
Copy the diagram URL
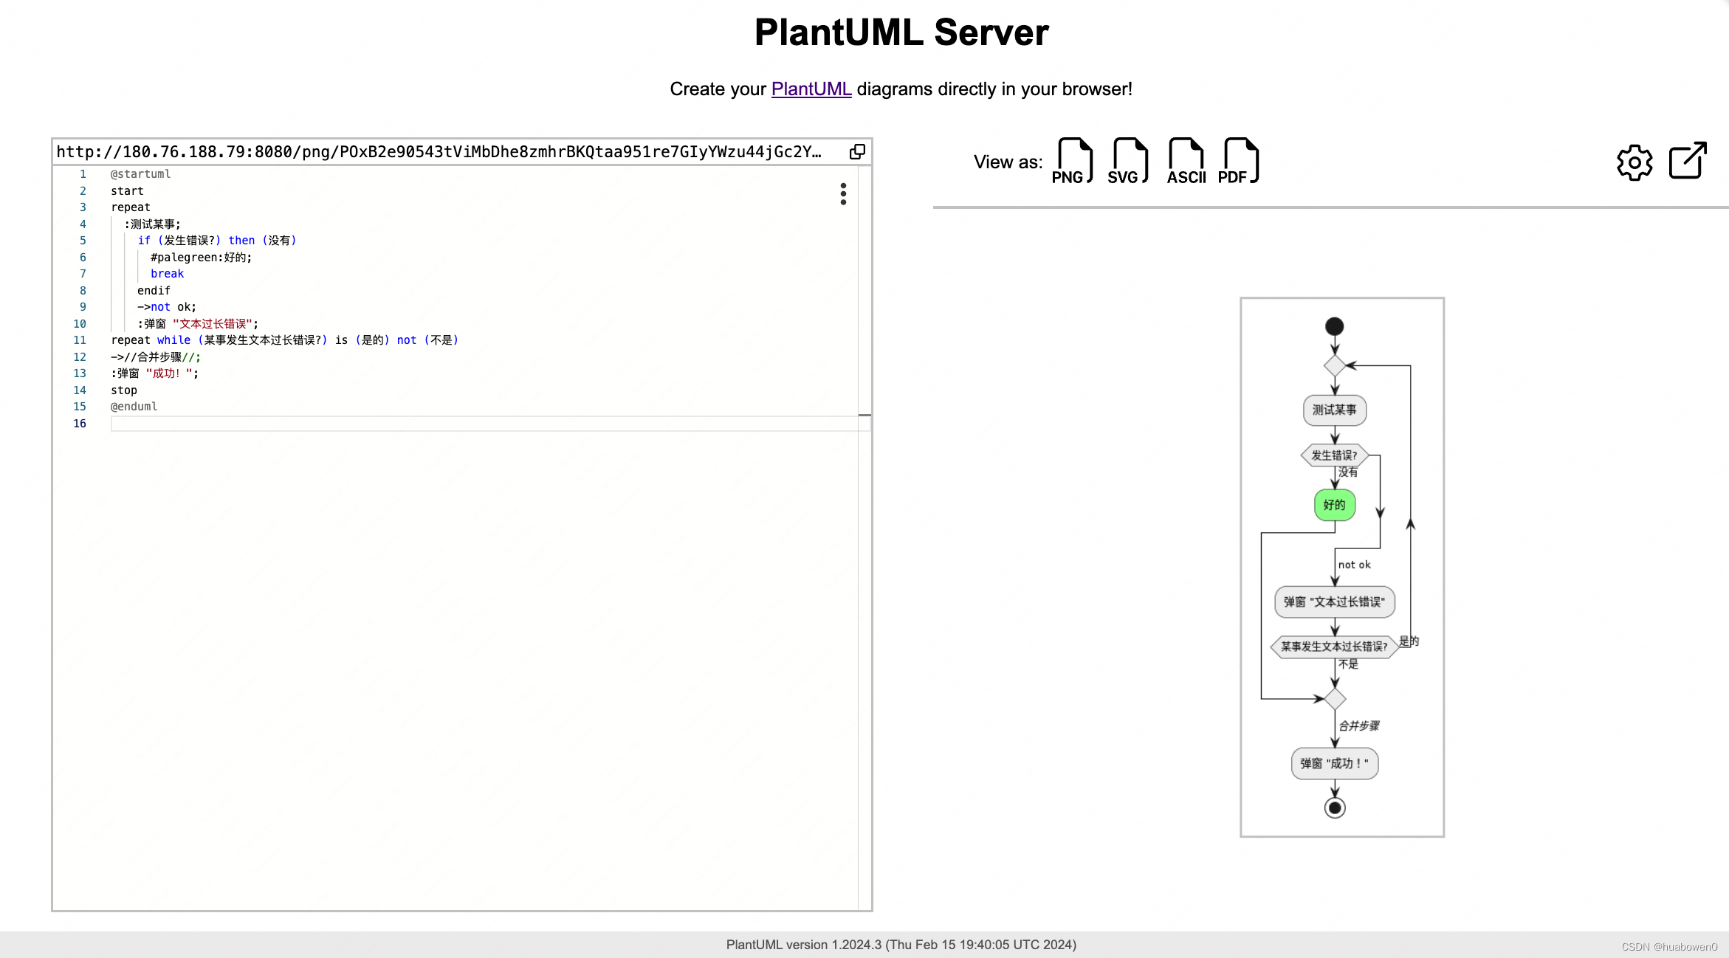857,151
